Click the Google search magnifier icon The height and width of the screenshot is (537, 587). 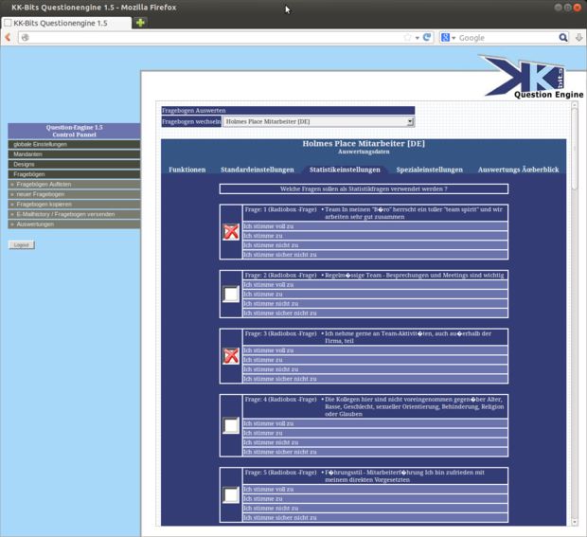coord(563,38)
